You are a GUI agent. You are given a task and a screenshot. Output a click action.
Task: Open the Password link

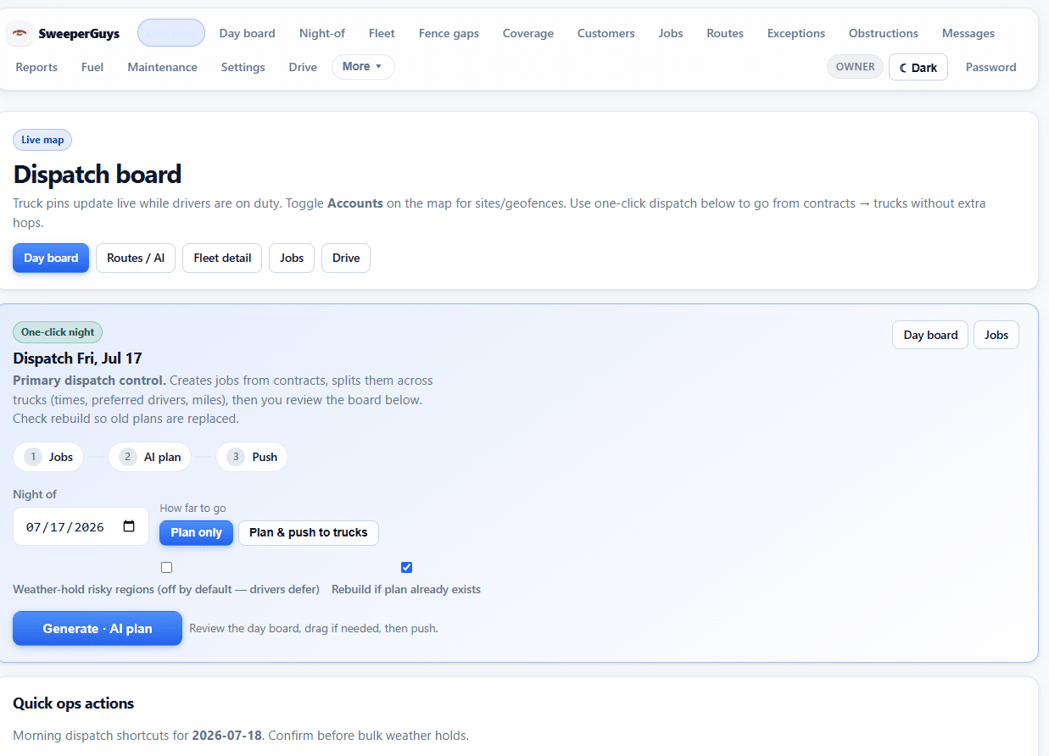[990, 67]
